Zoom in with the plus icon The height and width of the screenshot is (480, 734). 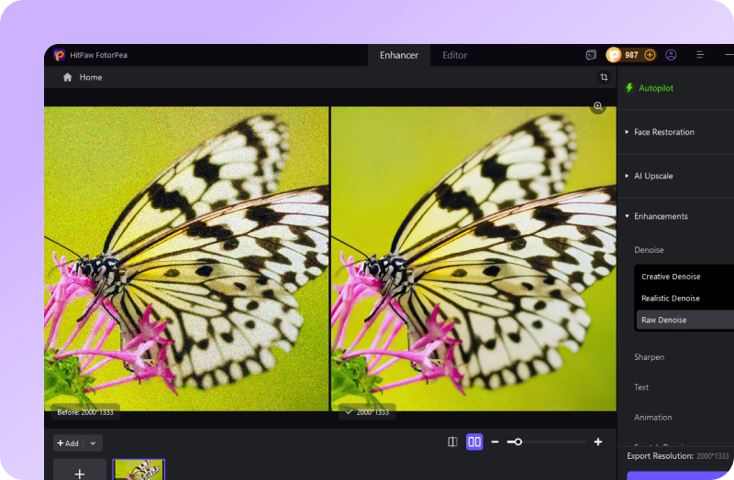click(598, 442)
